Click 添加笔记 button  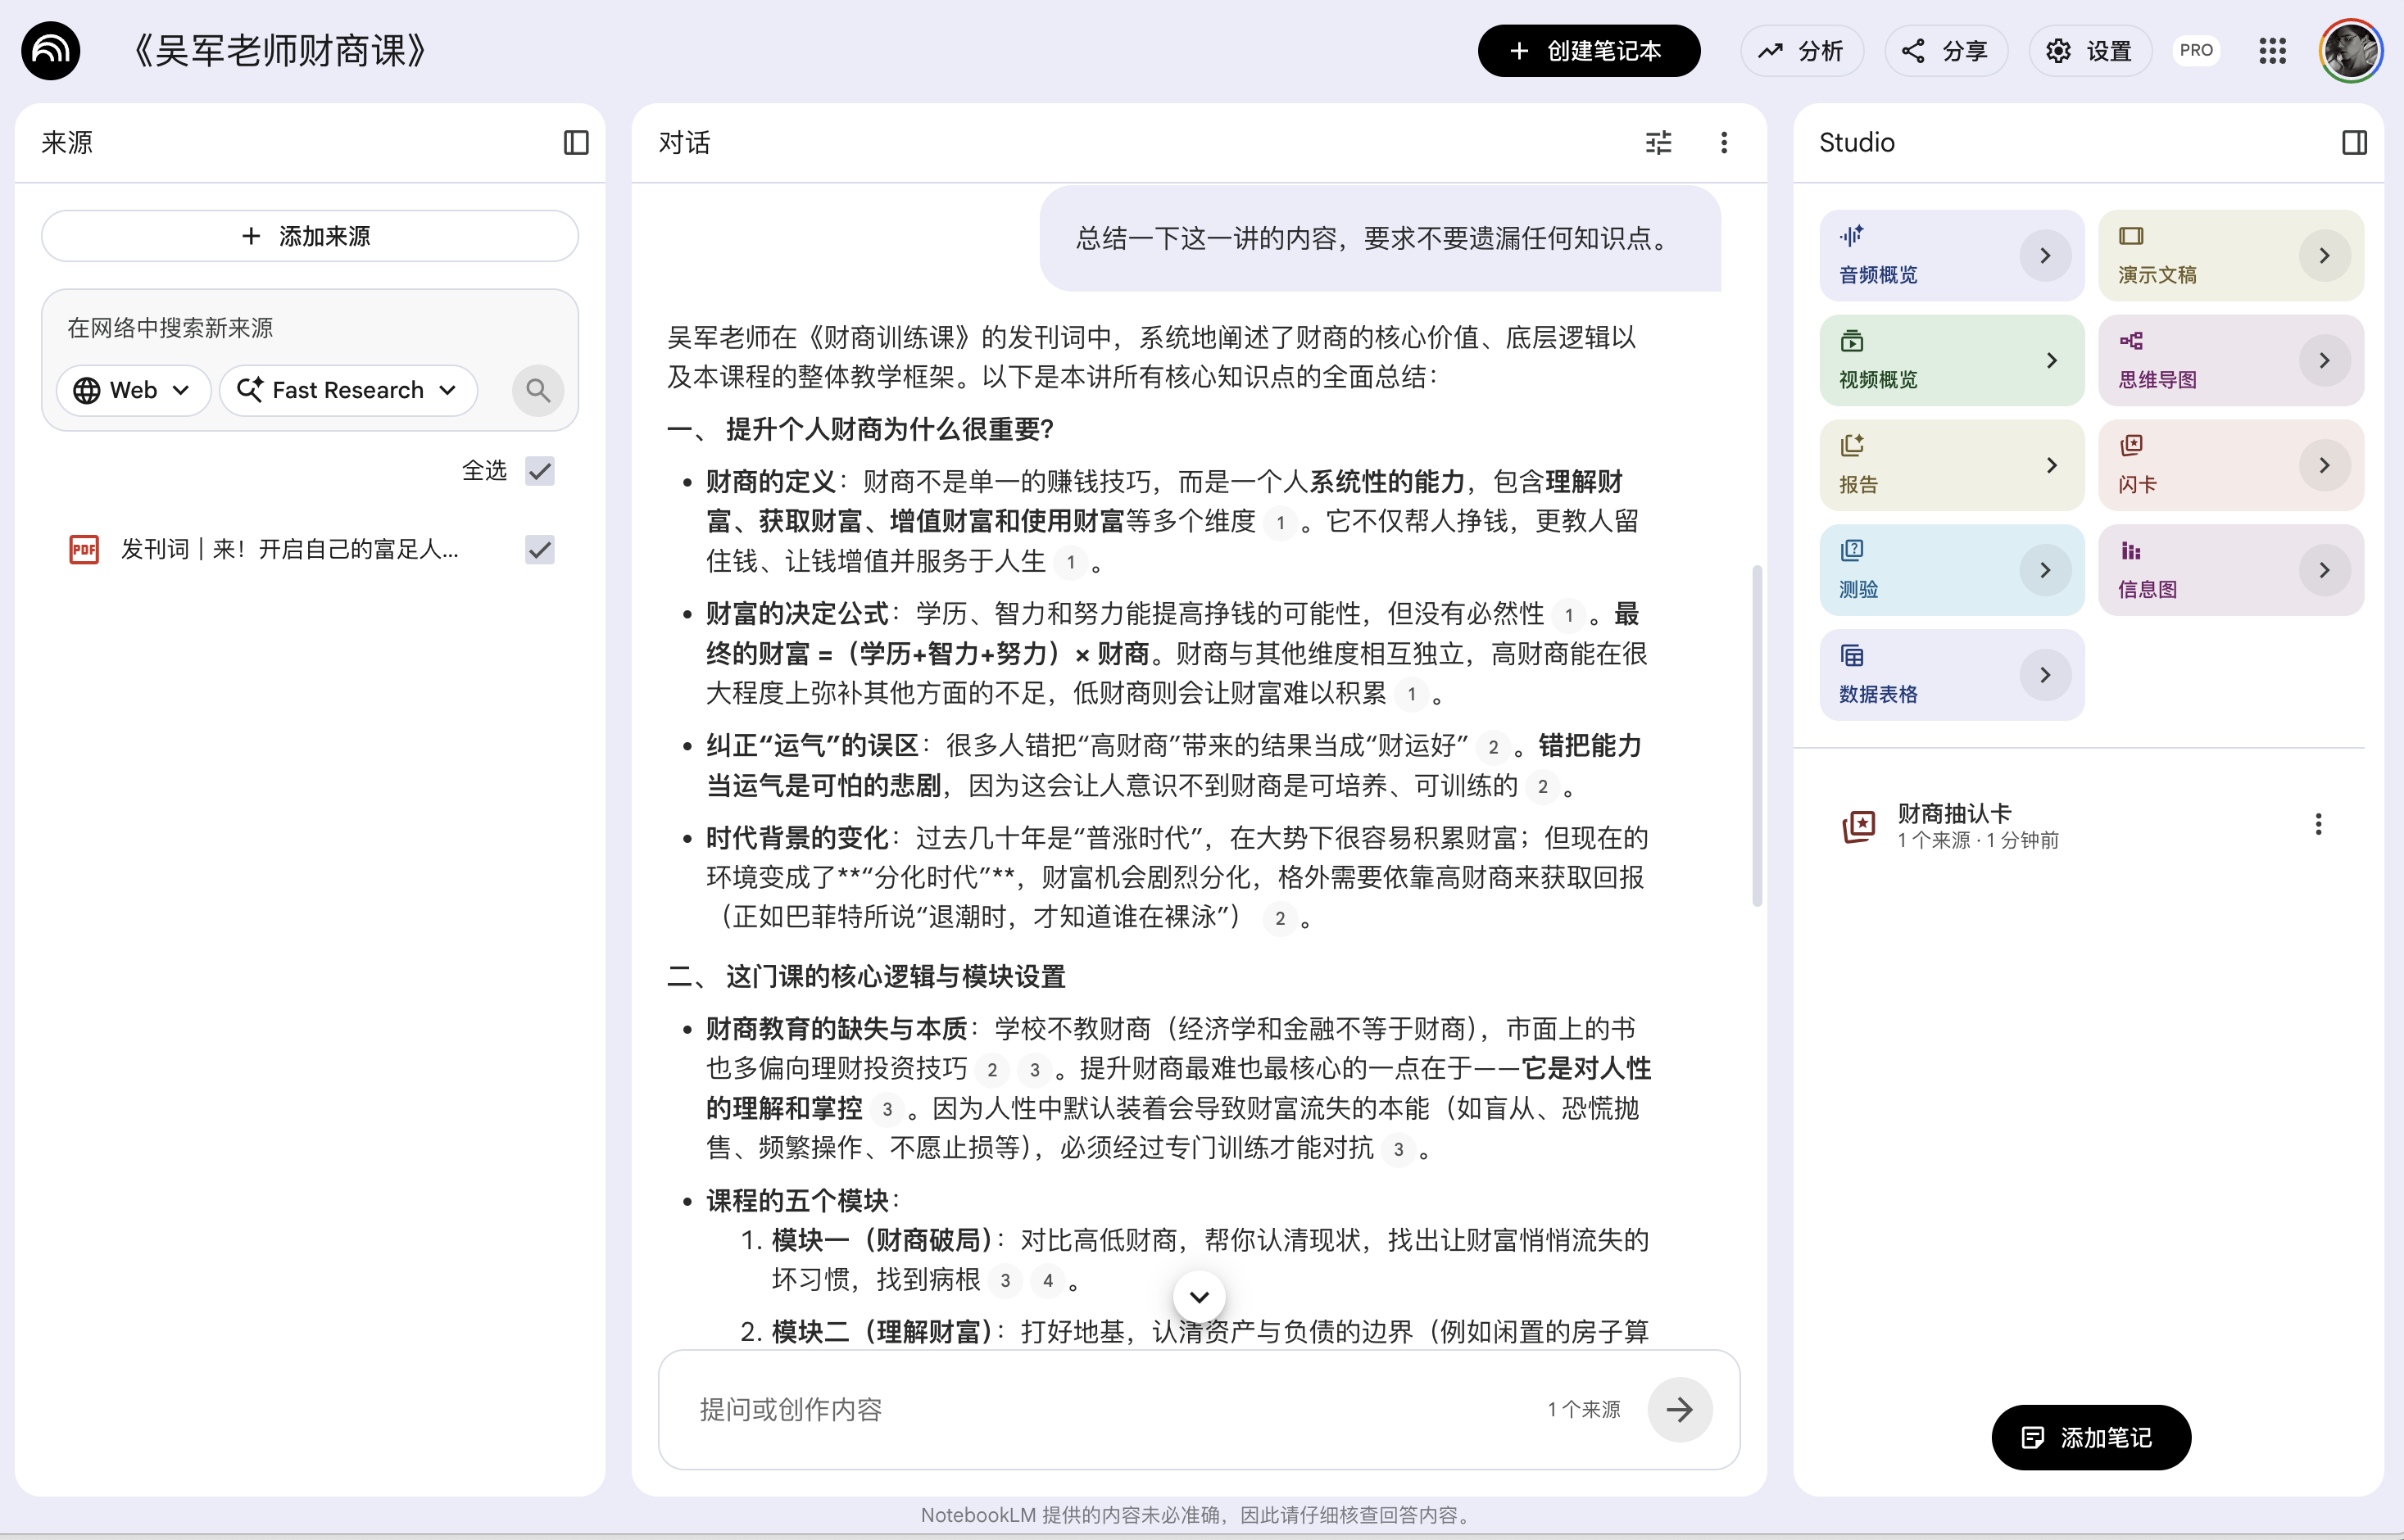coord(2091,1438)
